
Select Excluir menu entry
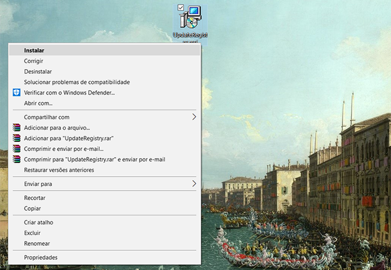(x=105, y=233)
